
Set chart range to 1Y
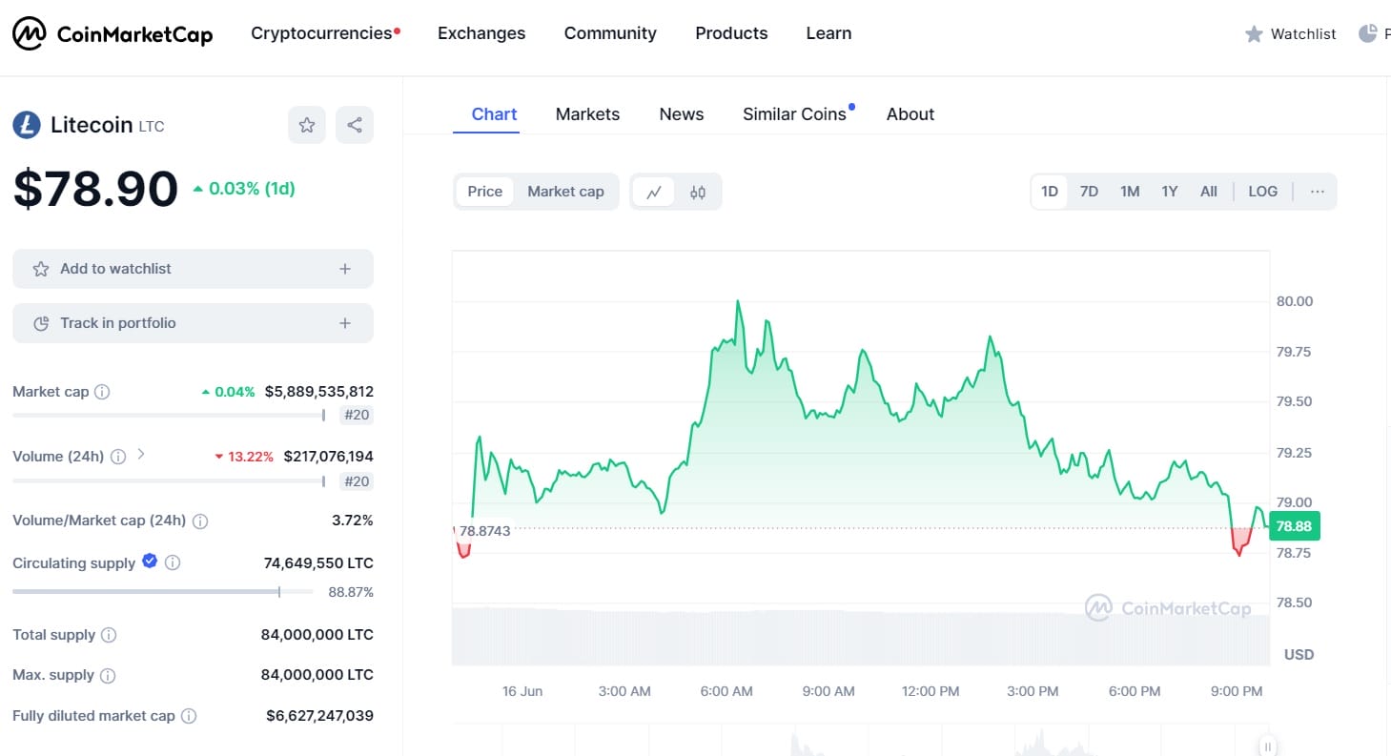click(x=1170, y=192)
